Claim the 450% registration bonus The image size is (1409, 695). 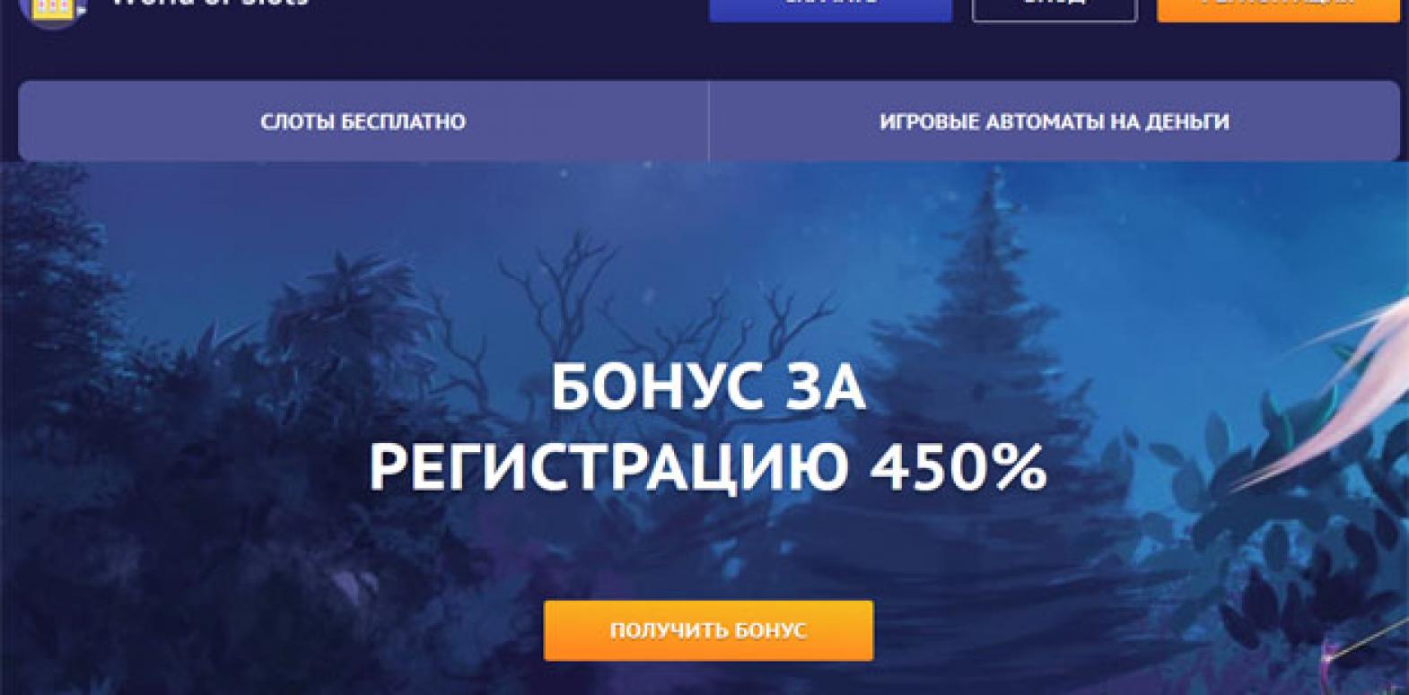tap(708, 630)
